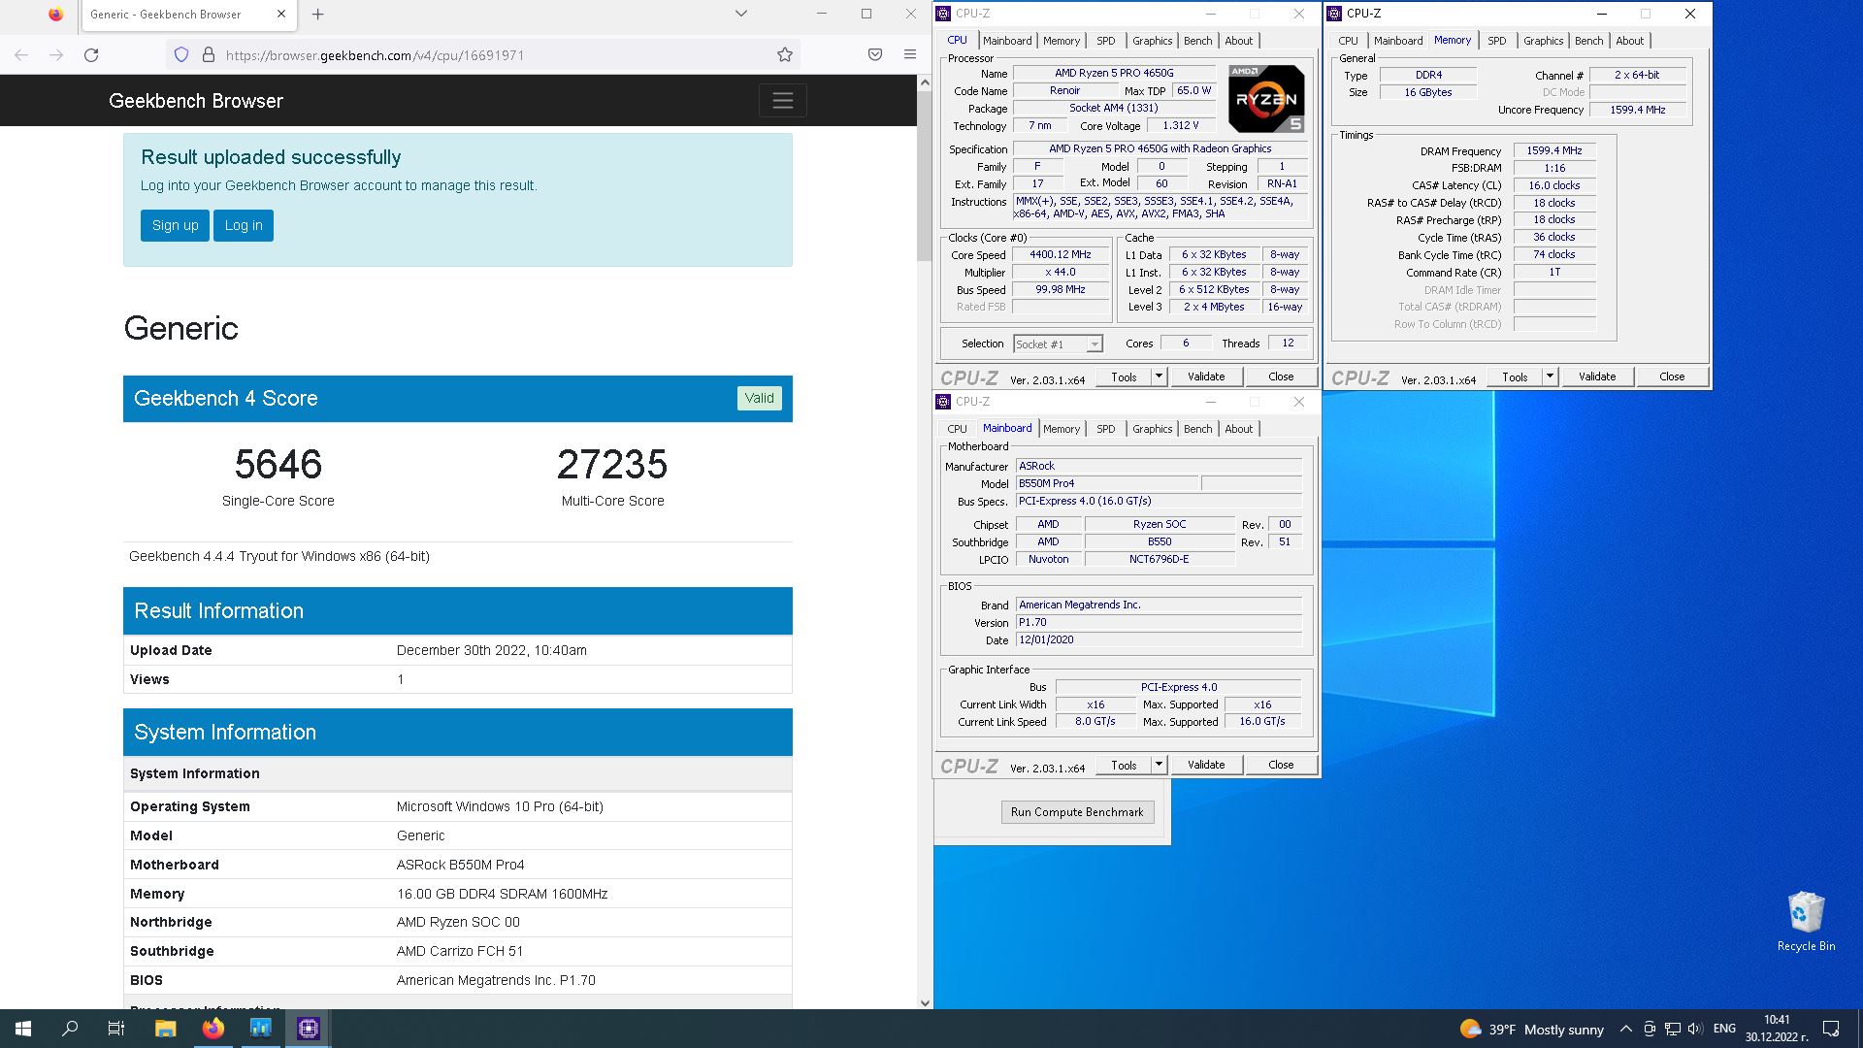The image size is (1863, 1048).
Task: Open SPD tab in CPU-Z Memory window
Action: (1496, 41)
